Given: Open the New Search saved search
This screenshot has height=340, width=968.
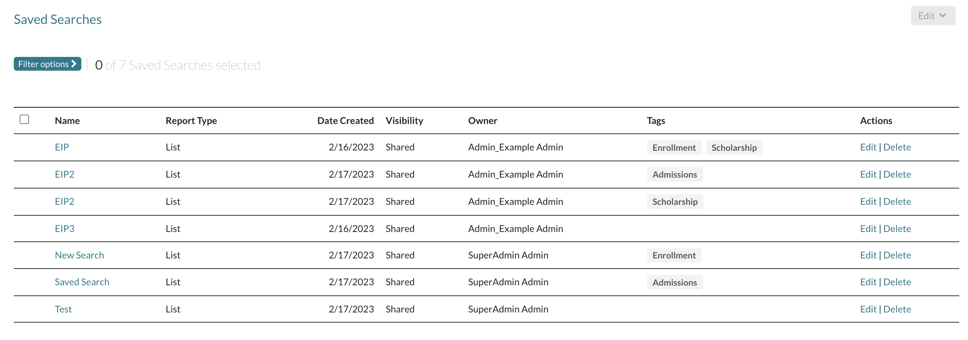Looking at the screenshot, I should tap(79, 255).
